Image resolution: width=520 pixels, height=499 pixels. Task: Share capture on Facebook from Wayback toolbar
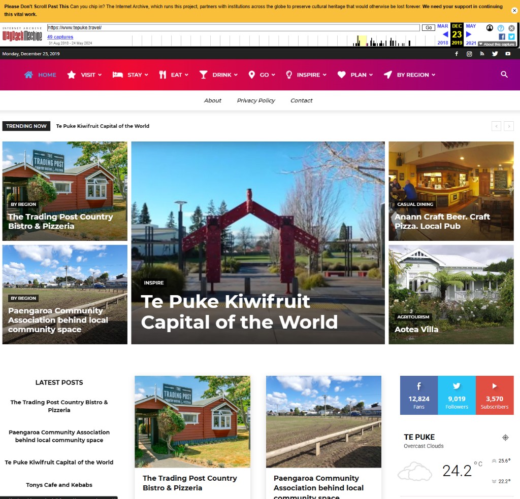point(502,37)
